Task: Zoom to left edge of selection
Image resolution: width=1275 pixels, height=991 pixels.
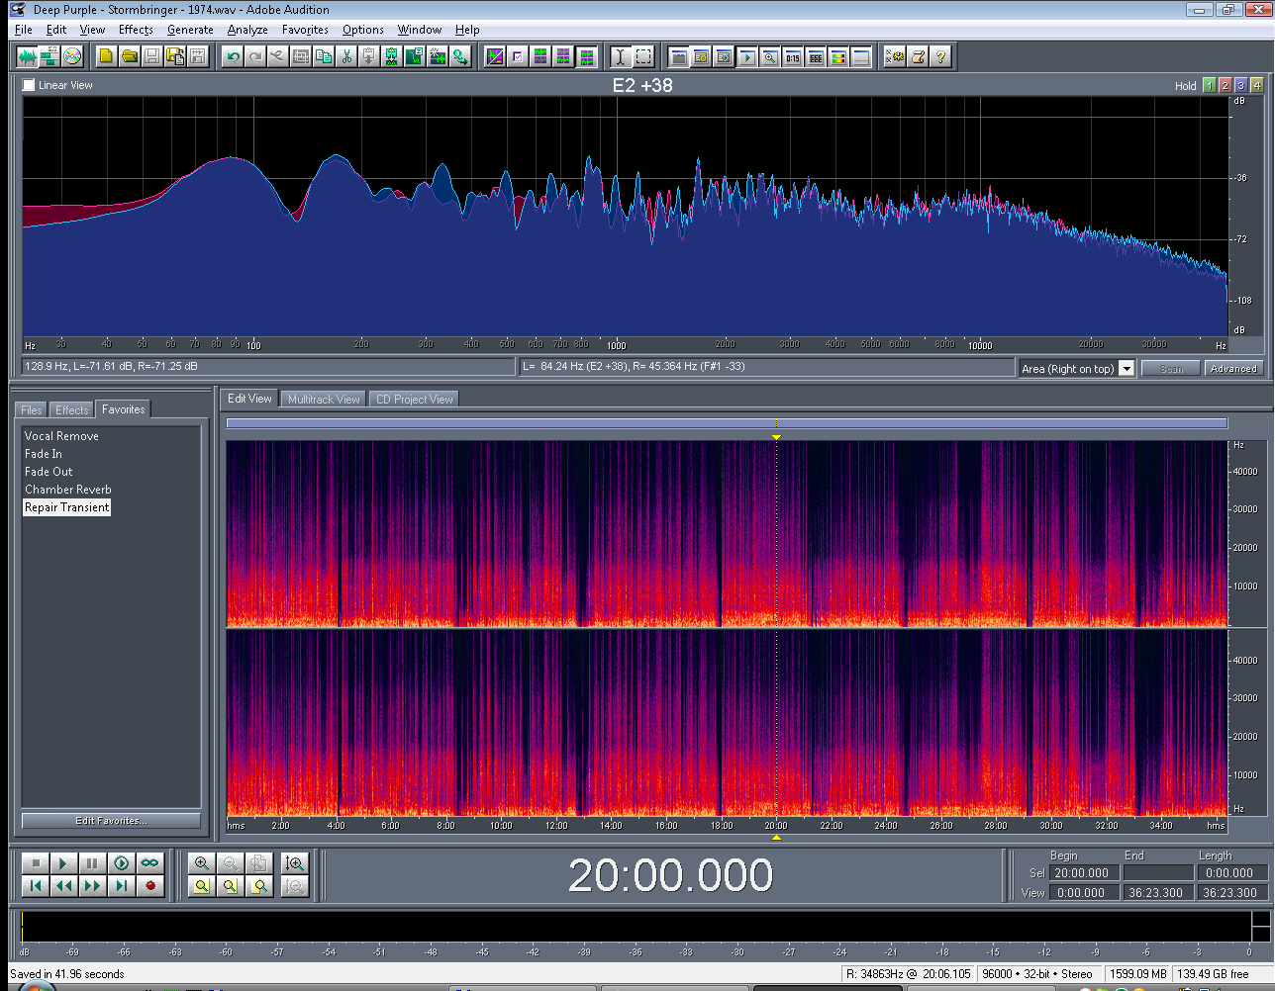Action: [x=231, y=886]
